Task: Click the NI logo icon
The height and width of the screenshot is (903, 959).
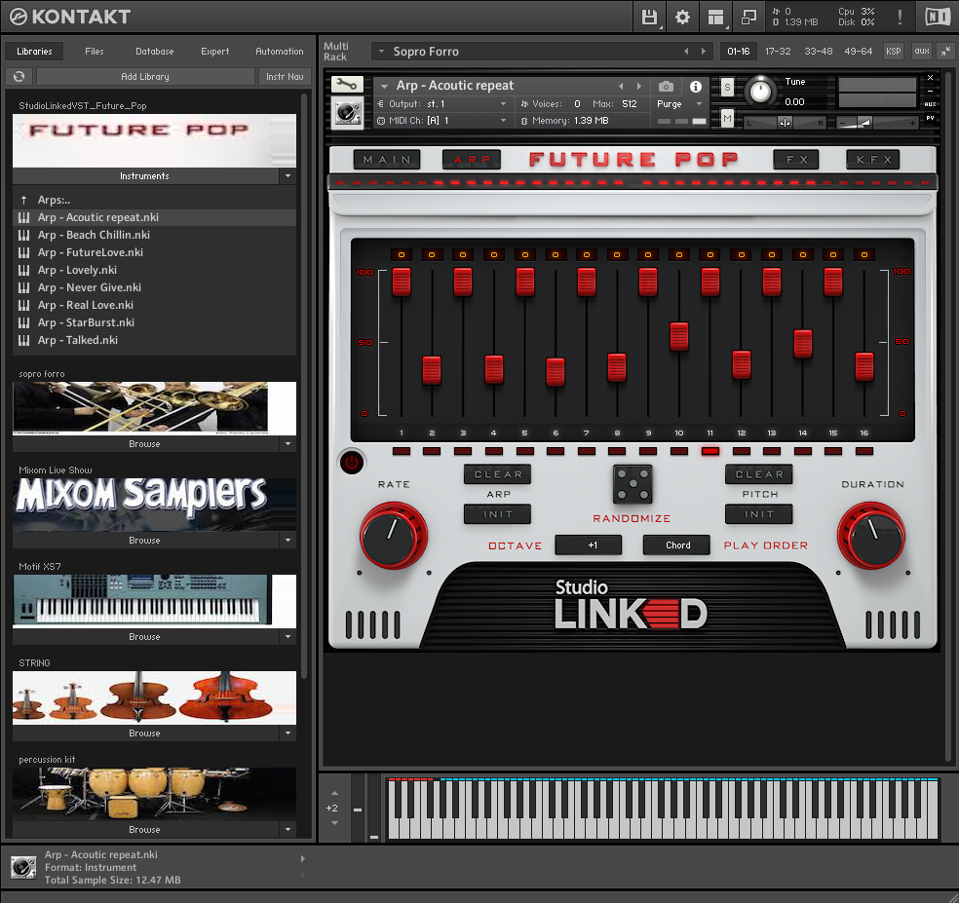Action: pos(937,17)
